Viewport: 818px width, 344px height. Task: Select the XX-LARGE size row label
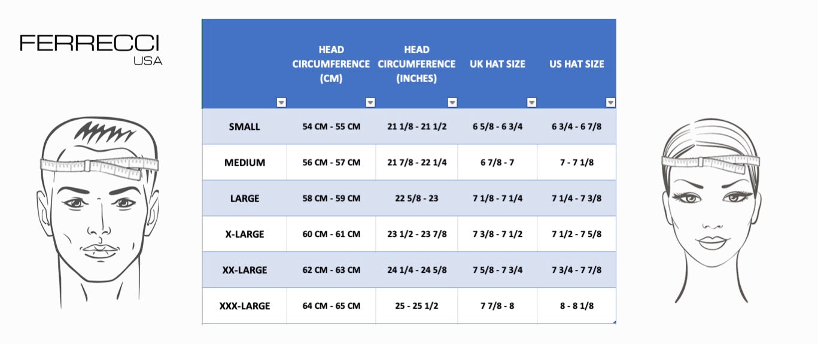244,270
